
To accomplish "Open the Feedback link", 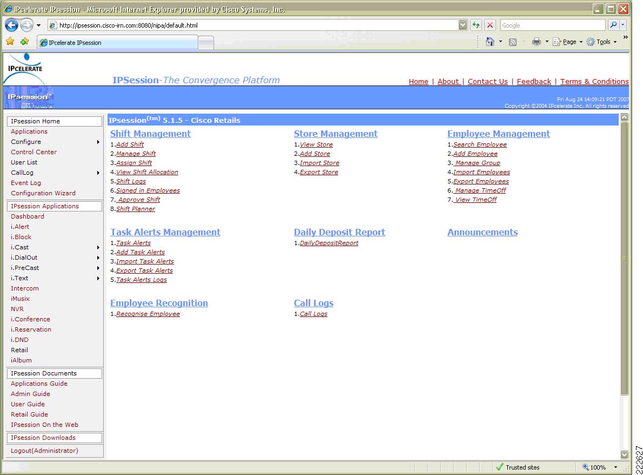I will pyautogui.click(x=534, y=81).
